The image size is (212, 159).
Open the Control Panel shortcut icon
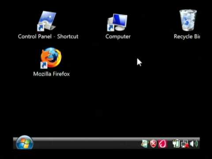coord(46,21)
